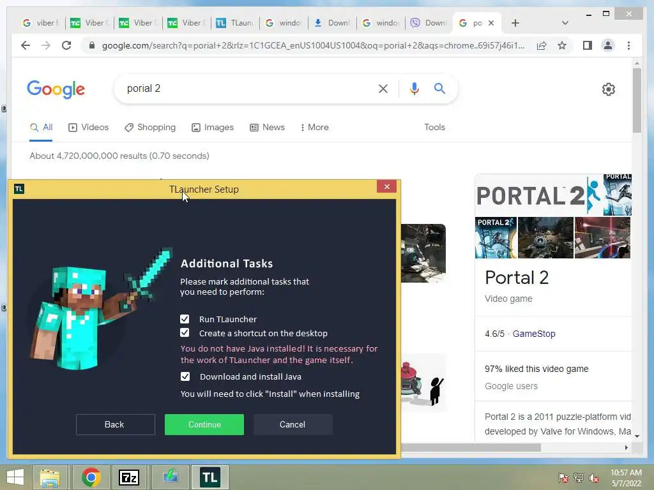Image resolution: width=654 pixels, height=490 pixels.
Task: Open Chrome side panel
Action: point(588,45)
